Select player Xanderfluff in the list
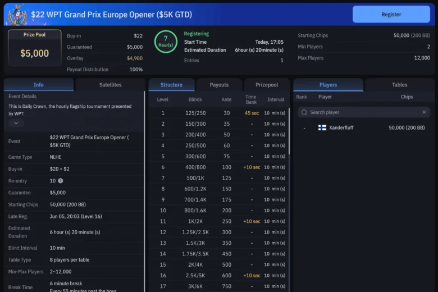Screen dimensions: 438x292 tap(341, 127)
